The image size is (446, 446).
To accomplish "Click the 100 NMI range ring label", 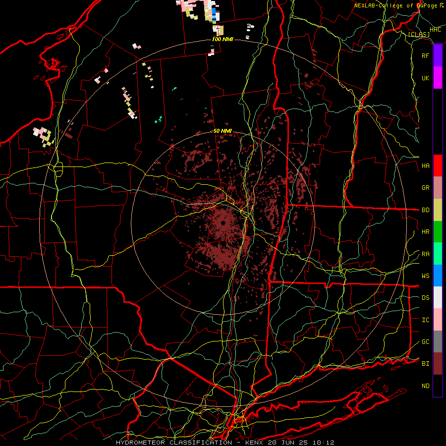I will click(223, 39).
